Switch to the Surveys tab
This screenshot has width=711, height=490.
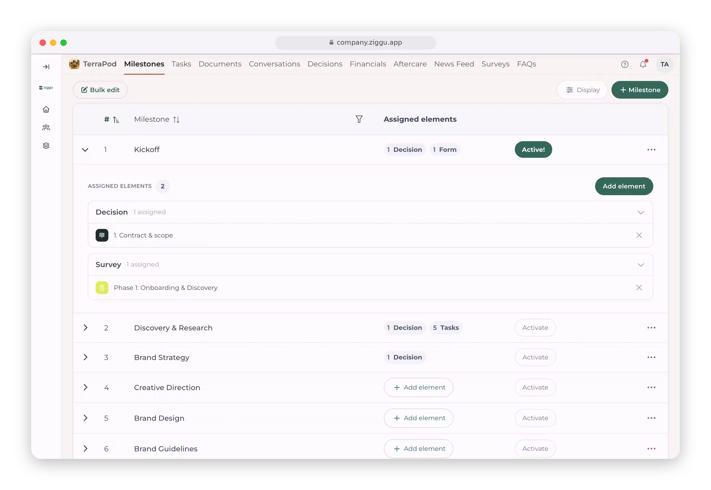(x=496, y=64)
